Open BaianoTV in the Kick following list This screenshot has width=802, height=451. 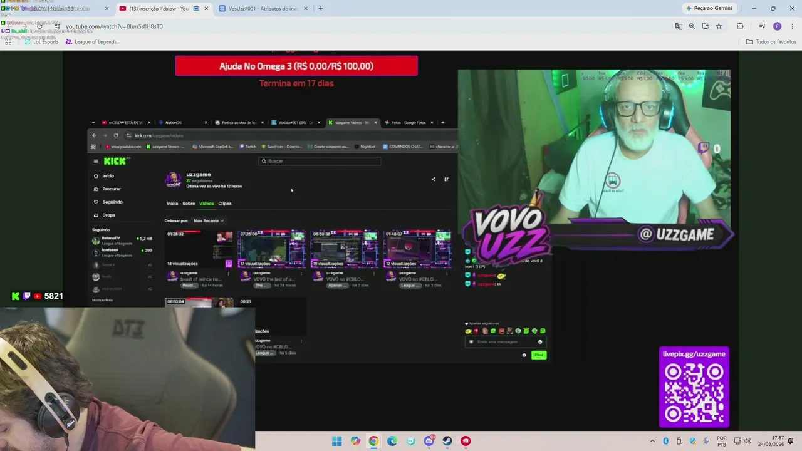click(x=122, y=241)
